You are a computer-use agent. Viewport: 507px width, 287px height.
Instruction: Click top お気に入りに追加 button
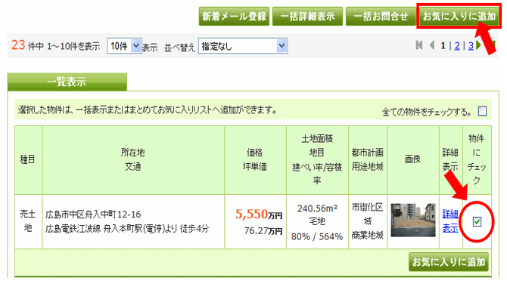click(459, 16)
